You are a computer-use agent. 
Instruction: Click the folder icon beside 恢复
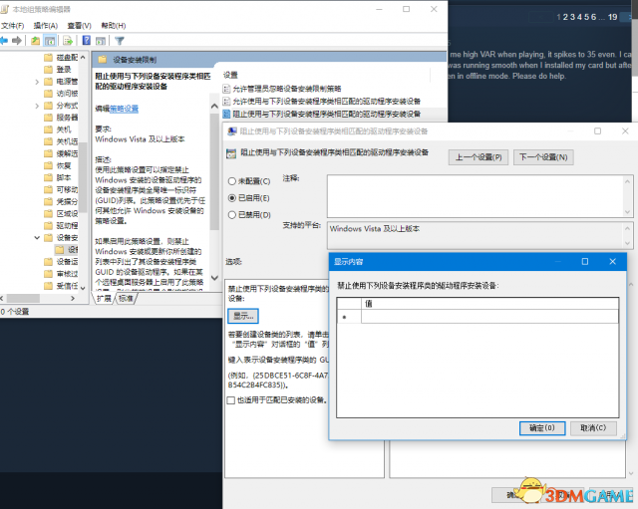coord(49,165)
